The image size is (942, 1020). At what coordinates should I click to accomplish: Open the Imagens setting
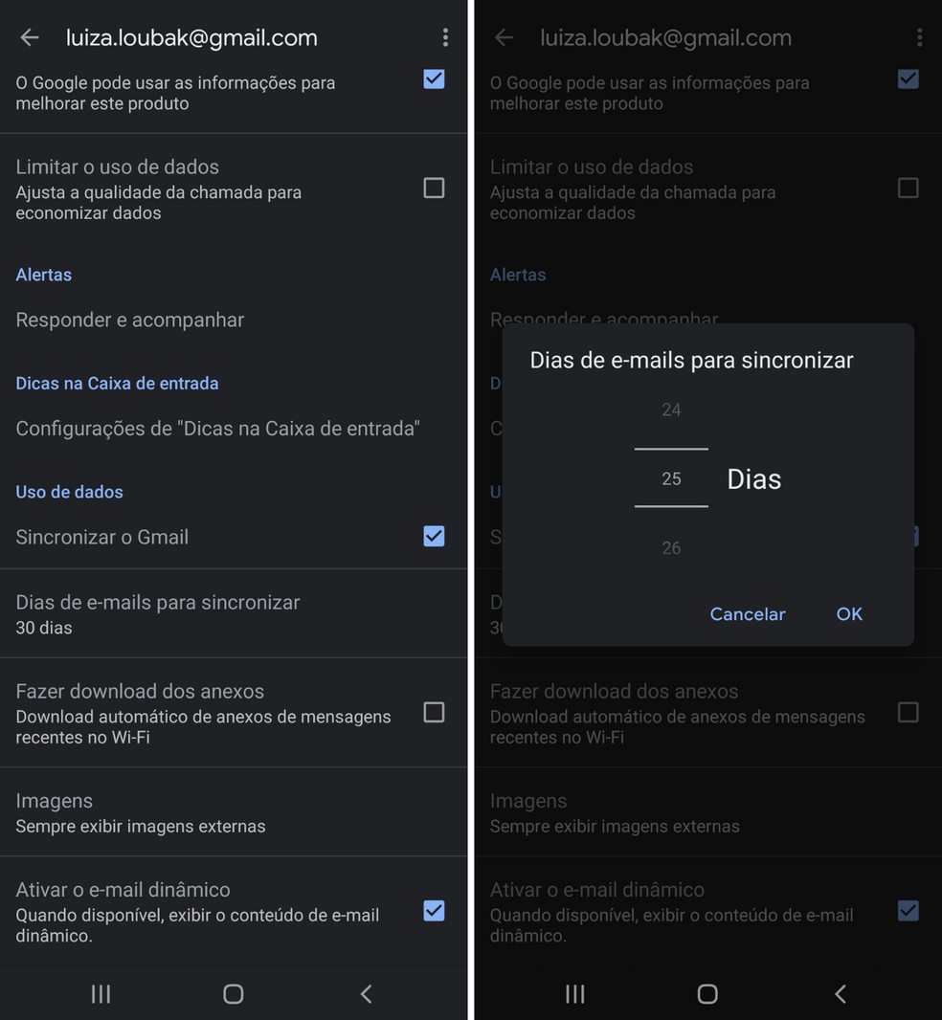(233, 811)
